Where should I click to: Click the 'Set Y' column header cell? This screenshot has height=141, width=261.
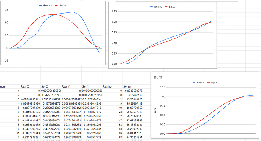(x=92, y=86)
